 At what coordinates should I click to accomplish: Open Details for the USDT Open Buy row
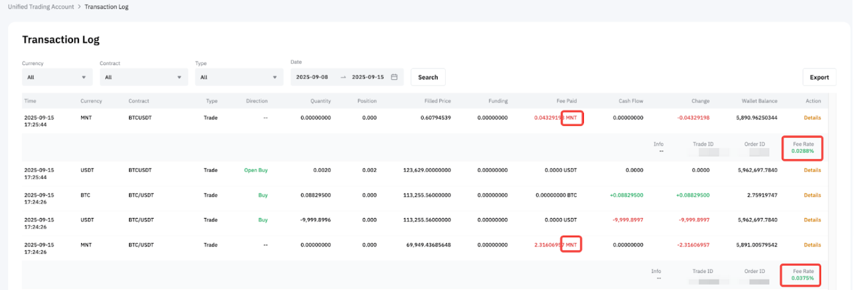812,171
